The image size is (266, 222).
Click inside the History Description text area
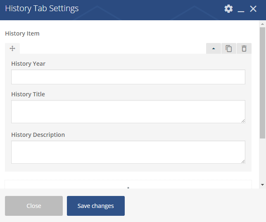point(128,152)
